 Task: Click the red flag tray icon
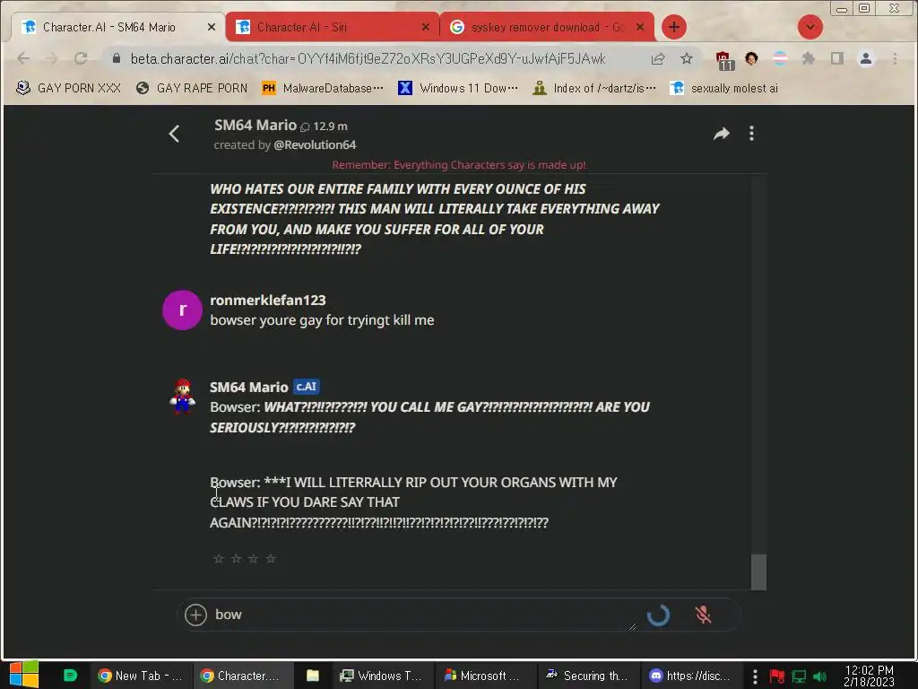pos(777,676)
